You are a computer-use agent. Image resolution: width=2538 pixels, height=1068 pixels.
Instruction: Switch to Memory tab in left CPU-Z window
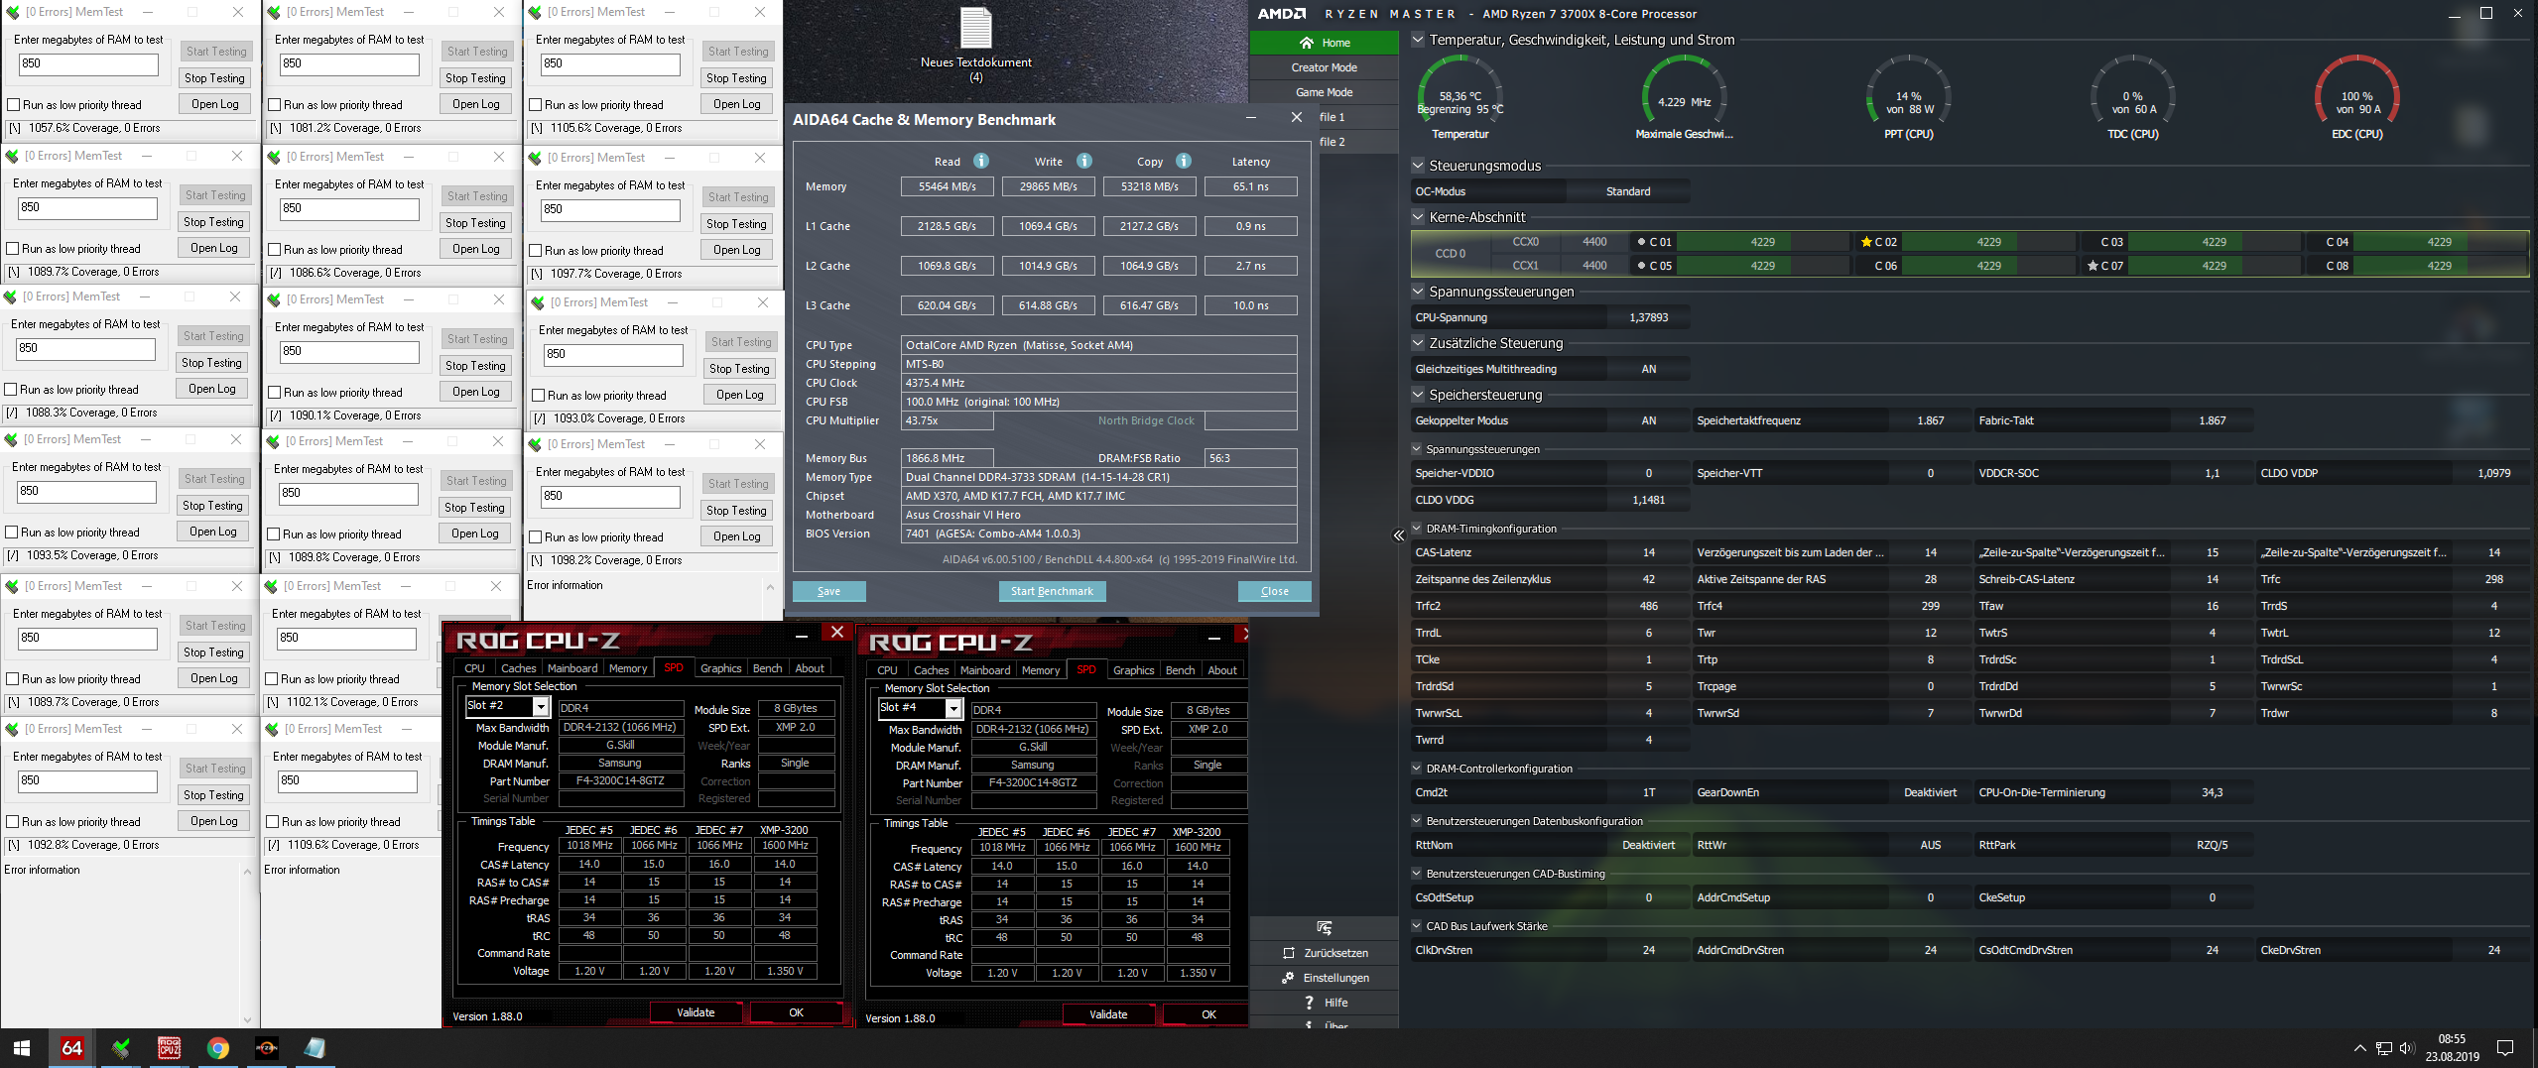click(628, 668)
